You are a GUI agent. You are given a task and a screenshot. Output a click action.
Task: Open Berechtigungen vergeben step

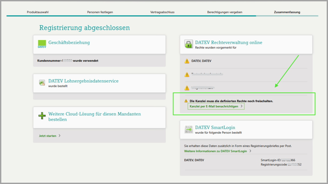(x=225, y=12)
